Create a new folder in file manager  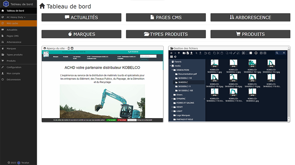(184, 53)
